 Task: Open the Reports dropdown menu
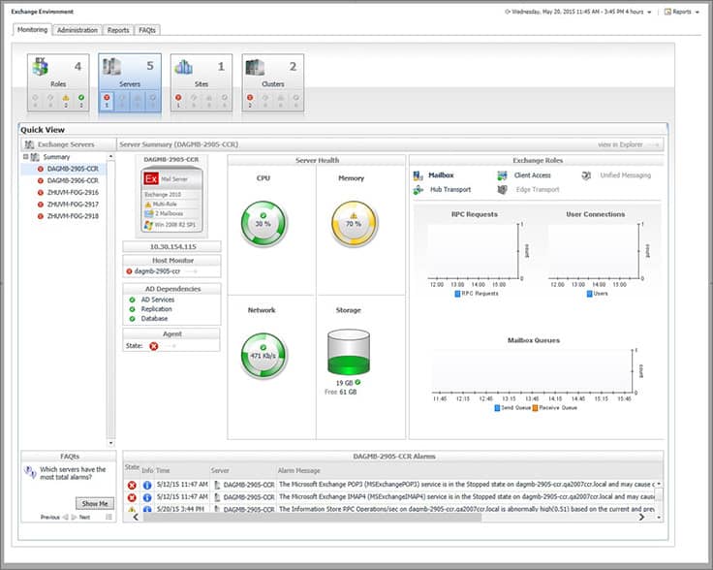[x=682, y=12]
